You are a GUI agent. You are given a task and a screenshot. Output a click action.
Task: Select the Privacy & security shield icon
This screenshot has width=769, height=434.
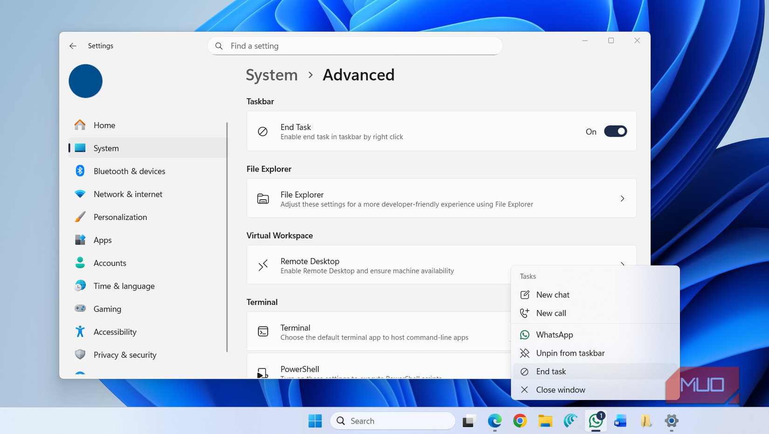click(80, 354)
